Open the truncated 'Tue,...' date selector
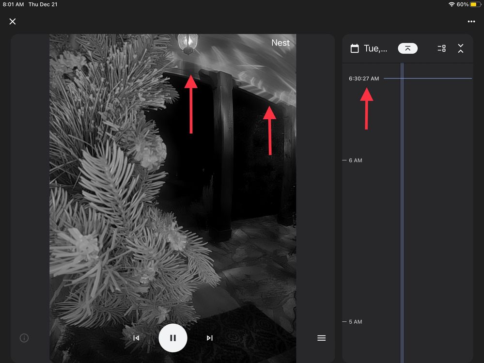Image resolution: width=484 pixels, height=363 pixels. point(375,48)
